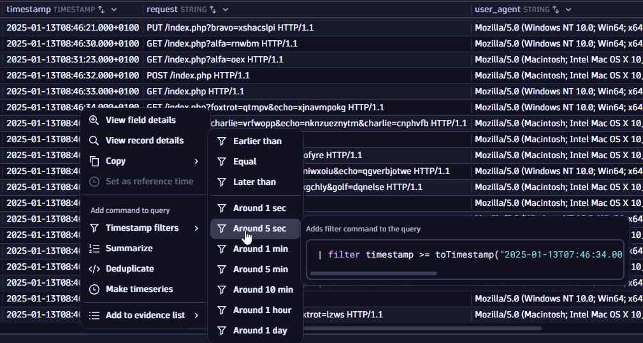
Task: Click the request column header
Action: [307, 10]
